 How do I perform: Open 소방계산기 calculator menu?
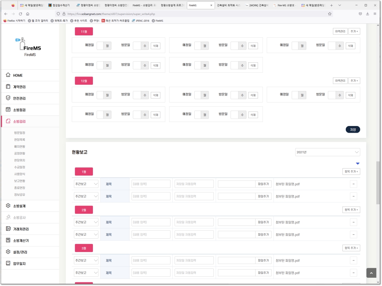pos(21,241)
